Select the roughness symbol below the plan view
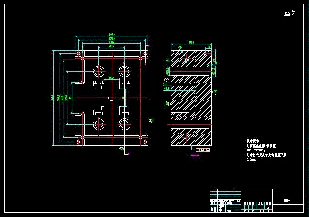The width and height of the screenshot is (309, 217). (x=121, y=148)
